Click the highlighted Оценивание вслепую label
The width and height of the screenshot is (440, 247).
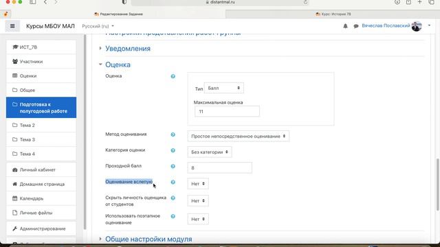pyautogui.click(x=129, y=182)
